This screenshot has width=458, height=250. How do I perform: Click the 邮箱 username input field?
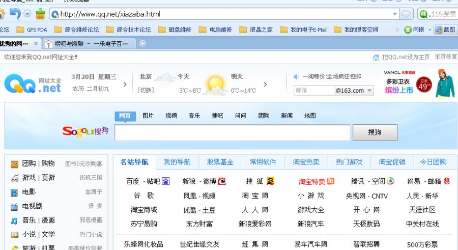[x=314, y=90]
